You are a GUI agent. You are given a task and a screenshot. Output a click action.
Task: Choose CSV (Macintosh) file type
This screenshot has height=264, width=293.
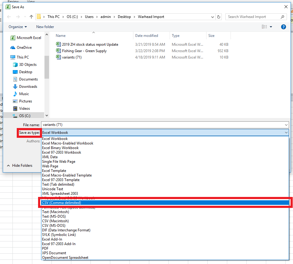tap(165, 221)
